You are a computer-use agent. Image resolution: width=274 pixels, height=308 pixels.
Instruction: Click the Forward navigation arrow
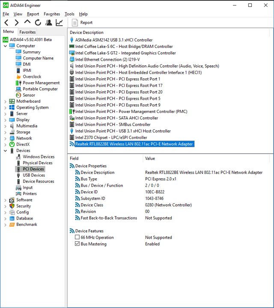click(x=17, y=23)
